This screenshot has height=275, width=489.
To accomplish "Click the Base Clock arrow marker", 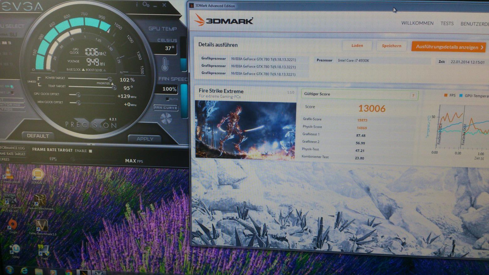I will [x=83, y=70].
